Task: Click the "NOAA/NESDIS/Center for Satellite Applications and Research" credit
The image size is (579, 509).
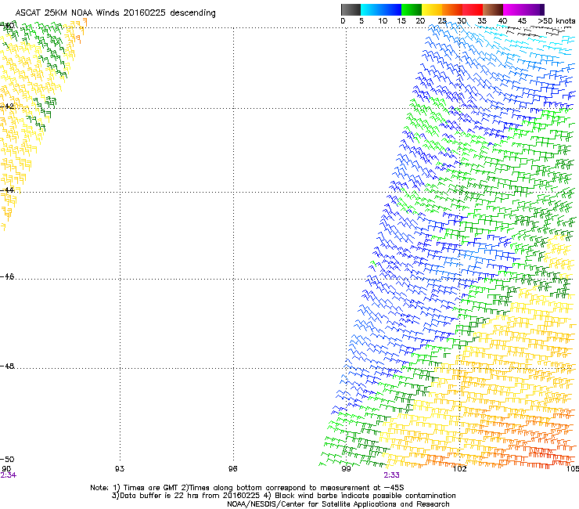Action: (x=338, y=504)
